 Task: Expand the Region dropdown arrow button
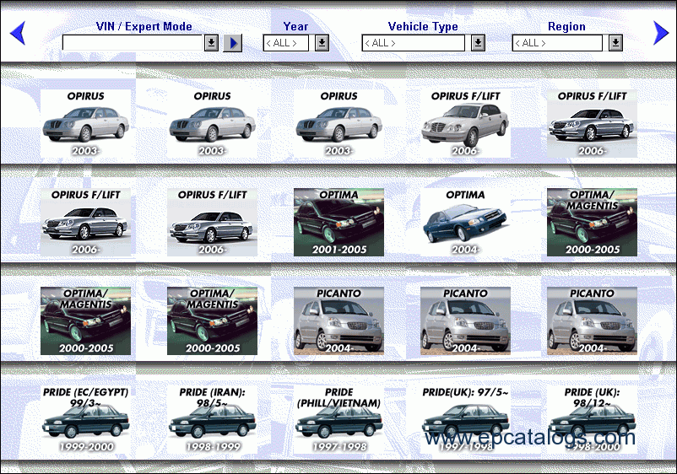tap(615, 43)
